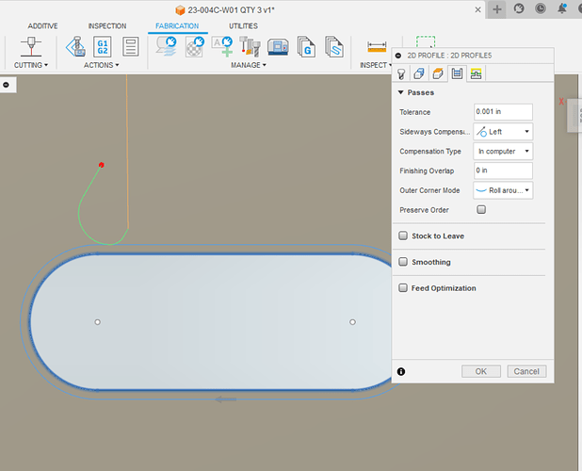Click the Measure tool under Inspect
The width and height of the screenshot is (582, 471).
click(377, 47)
